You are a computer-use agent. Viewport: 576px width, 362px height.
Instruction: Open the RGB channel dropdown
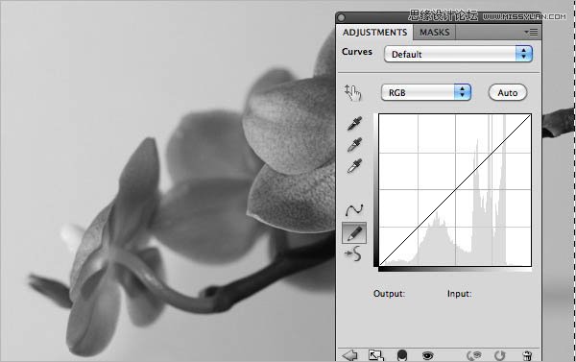tap(426, 92)
